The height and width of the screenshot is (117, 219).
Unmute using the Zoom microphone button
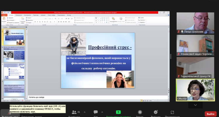(10, 113)
